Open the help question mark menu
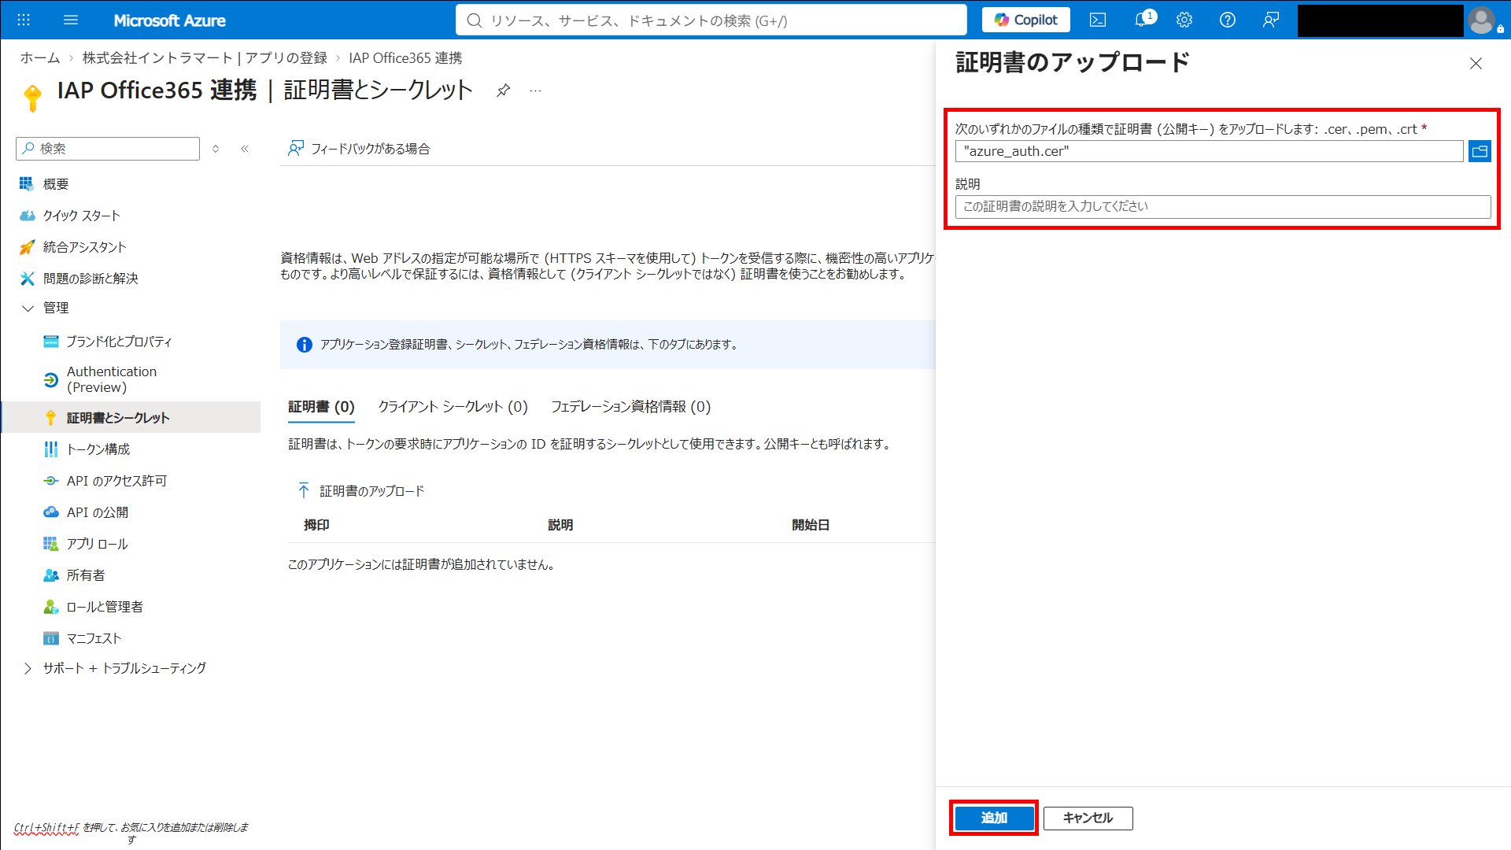Image resolution: width=1511 pixels, height=850 pixels. [1228, 20]
